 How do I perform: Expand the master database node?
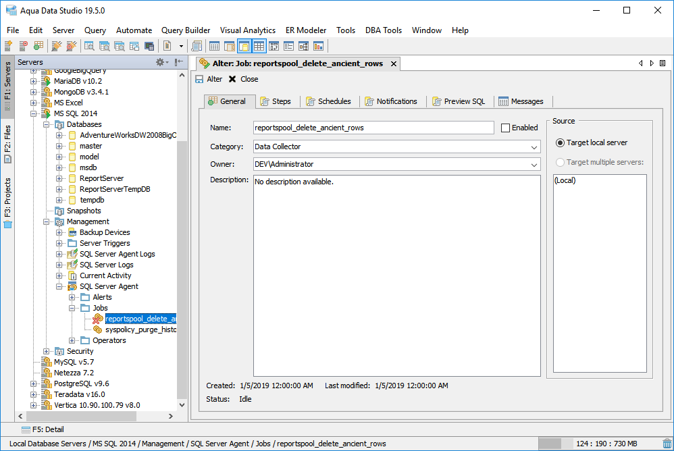[59, 146]
